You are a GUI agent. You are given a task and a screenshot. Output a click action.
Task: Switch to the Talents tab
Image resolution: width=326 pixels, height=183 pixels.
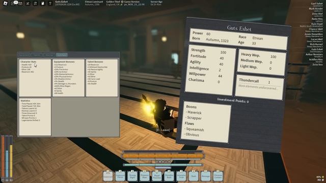[37, 55]
